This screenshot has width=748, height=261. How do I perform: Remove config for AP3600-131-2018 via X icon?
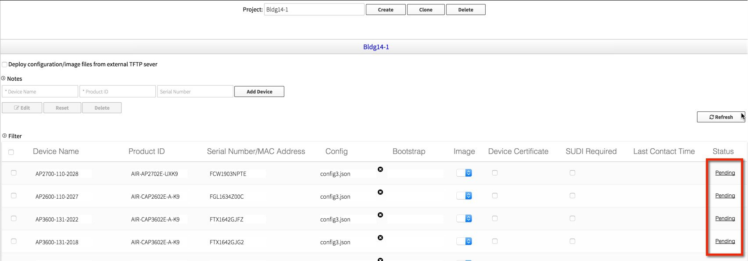point(380,238)
